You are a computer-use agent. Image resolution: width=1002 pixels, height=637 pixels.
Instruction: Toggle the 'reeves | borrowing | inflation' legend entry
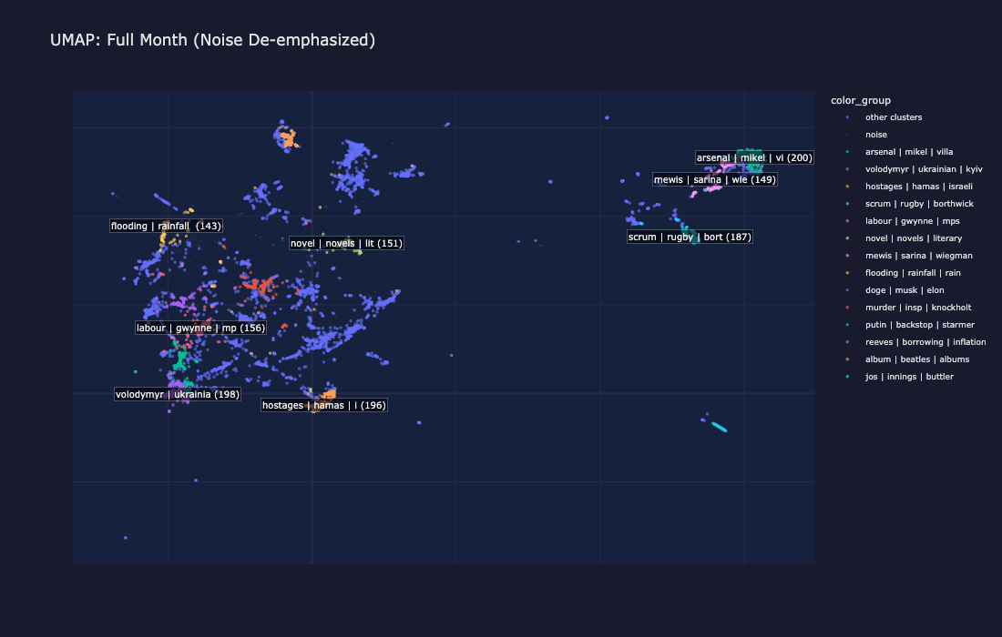pyautogui.click(x=925, y=341)
